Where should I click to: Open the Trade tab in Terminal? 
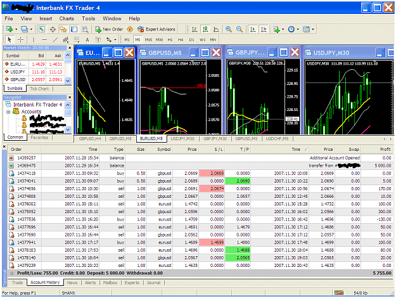click(17, 282)
